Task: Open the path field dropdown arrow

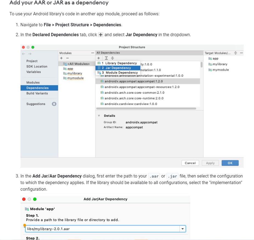Action: [182, 228]
